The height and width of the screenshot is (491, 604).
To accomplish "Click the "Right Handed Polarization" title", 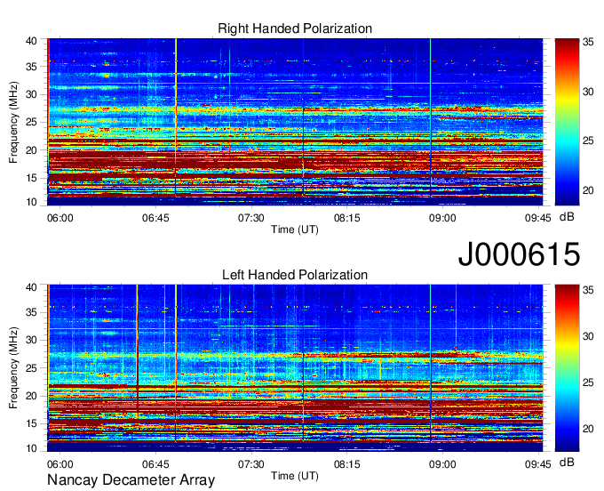I will coord(295,28).
